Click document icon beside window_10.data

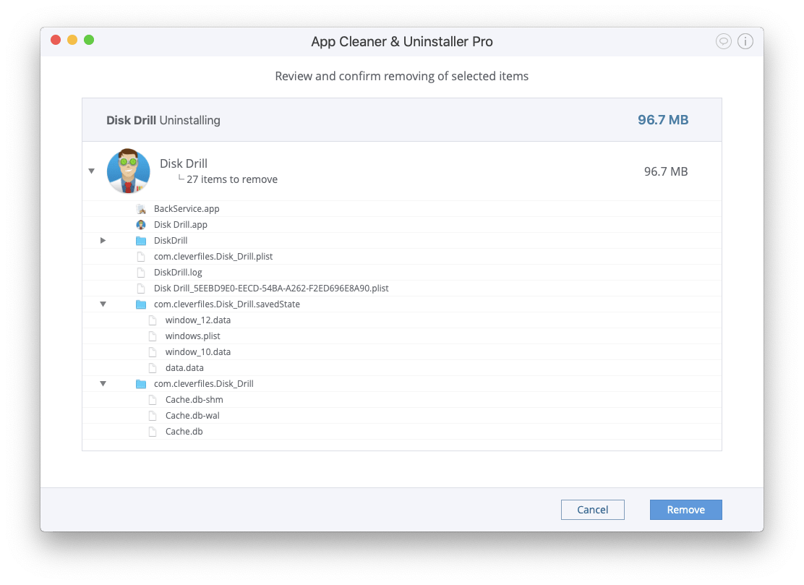pos(153,351)
